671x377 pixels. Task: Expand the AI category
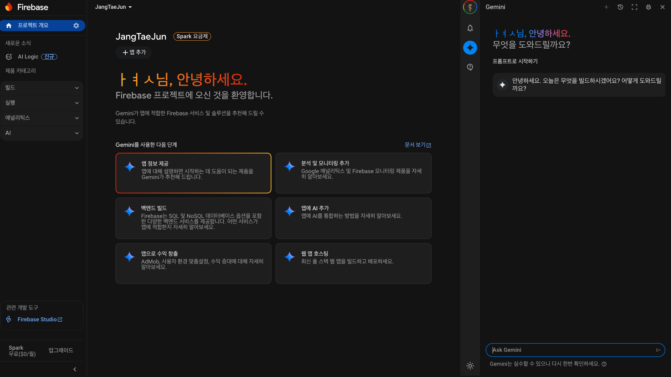[42, 133]
